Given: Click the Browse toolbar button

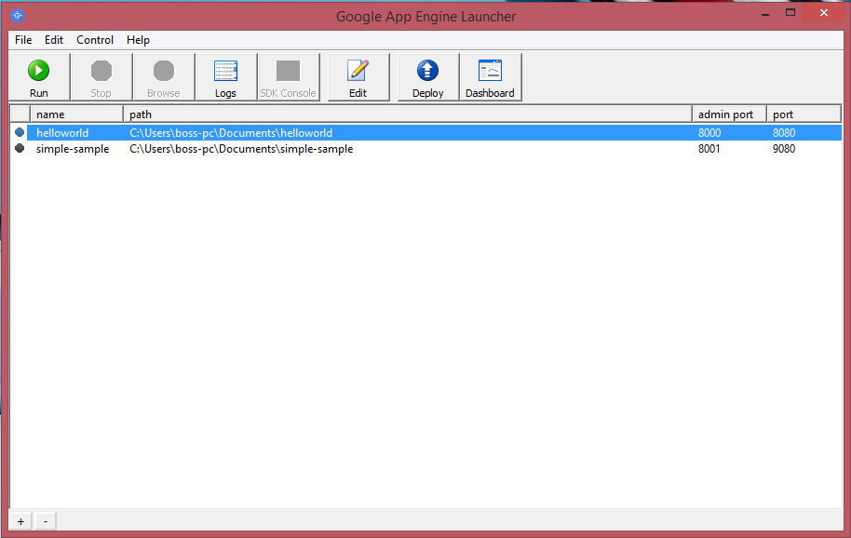Looking at the screenshot, I should 163,77.
